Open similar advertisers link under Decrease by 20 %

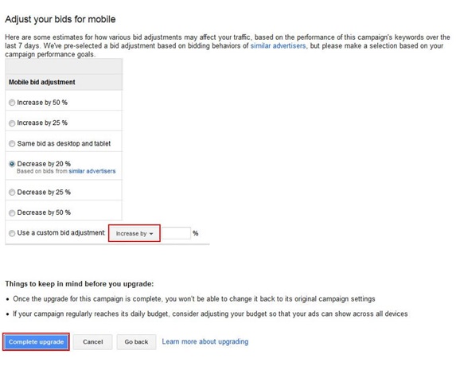point(92,171)
